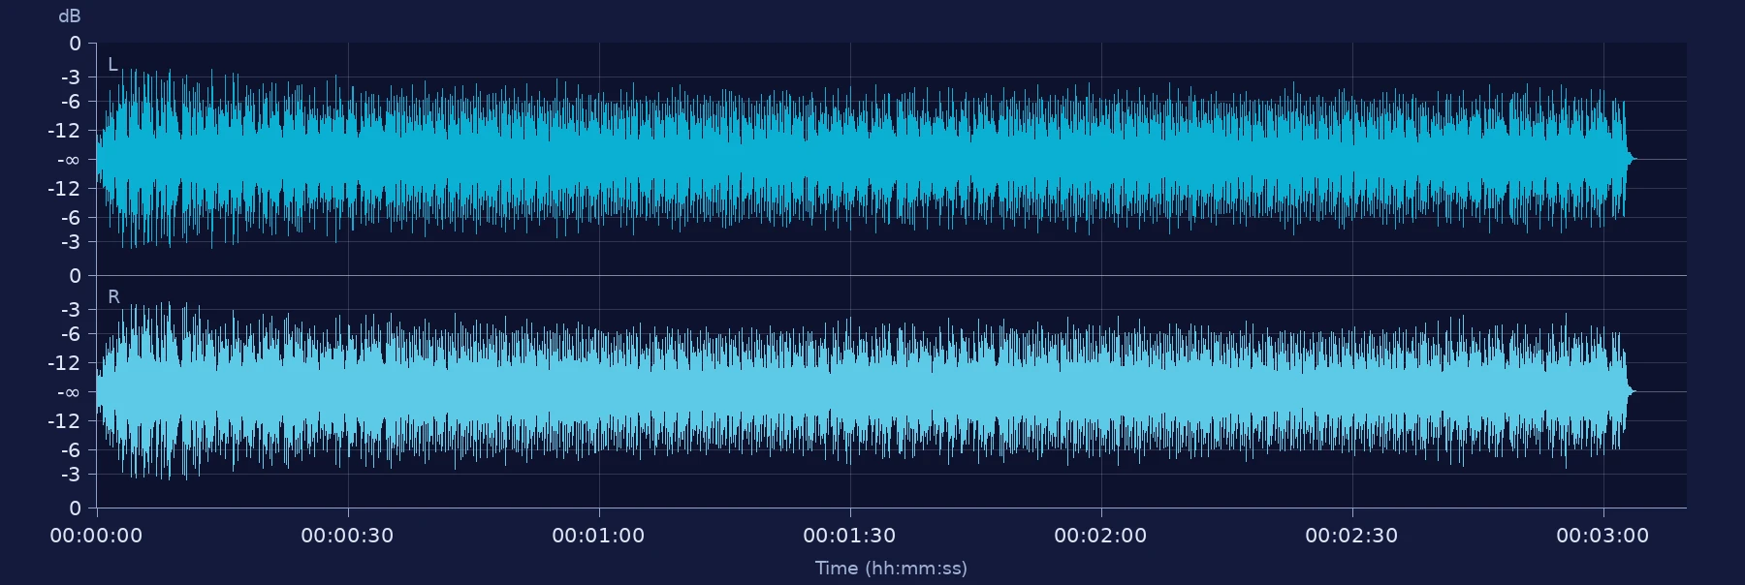This screenshot has width=1745, height=585.
Task: Click the right channel's waveform fade-out tail
Action: (x=1631, y=391)
